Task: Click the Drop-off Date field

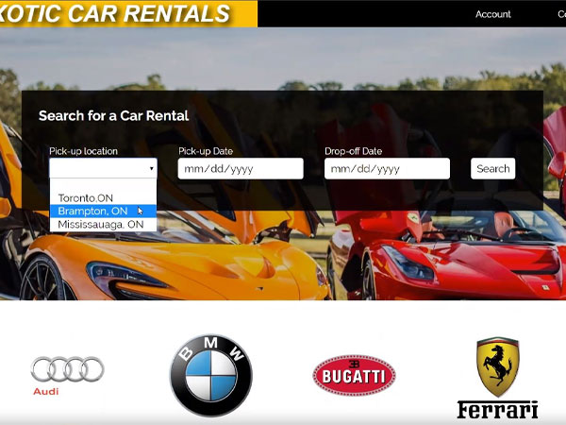Action: pyautogui.click(x=387, y=168)
